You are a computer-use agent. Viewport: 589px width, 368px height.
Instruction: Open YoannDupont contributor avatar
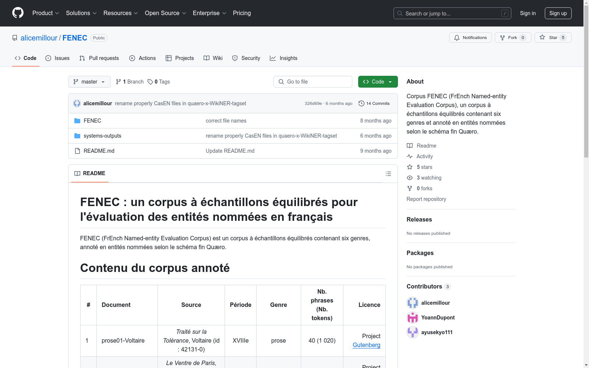coord(413,318)
